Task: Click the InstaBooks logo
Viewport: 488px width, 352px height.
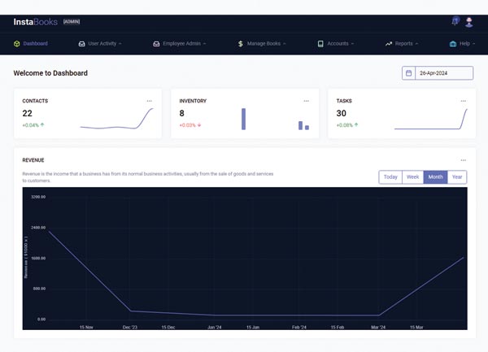Action: point(35,22)
